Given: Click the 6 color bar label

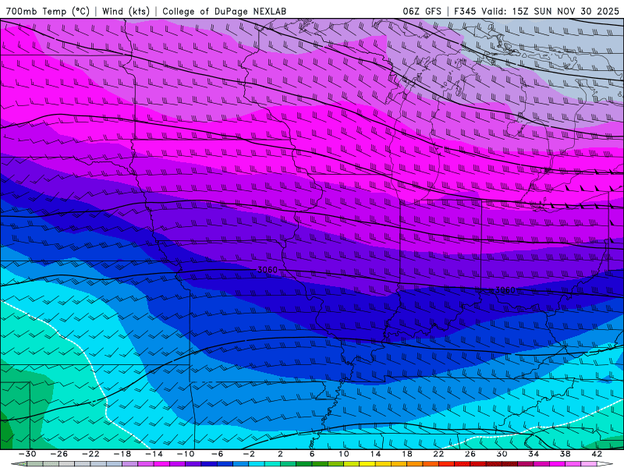Looking at the screenshot, I should coord(312,454).
